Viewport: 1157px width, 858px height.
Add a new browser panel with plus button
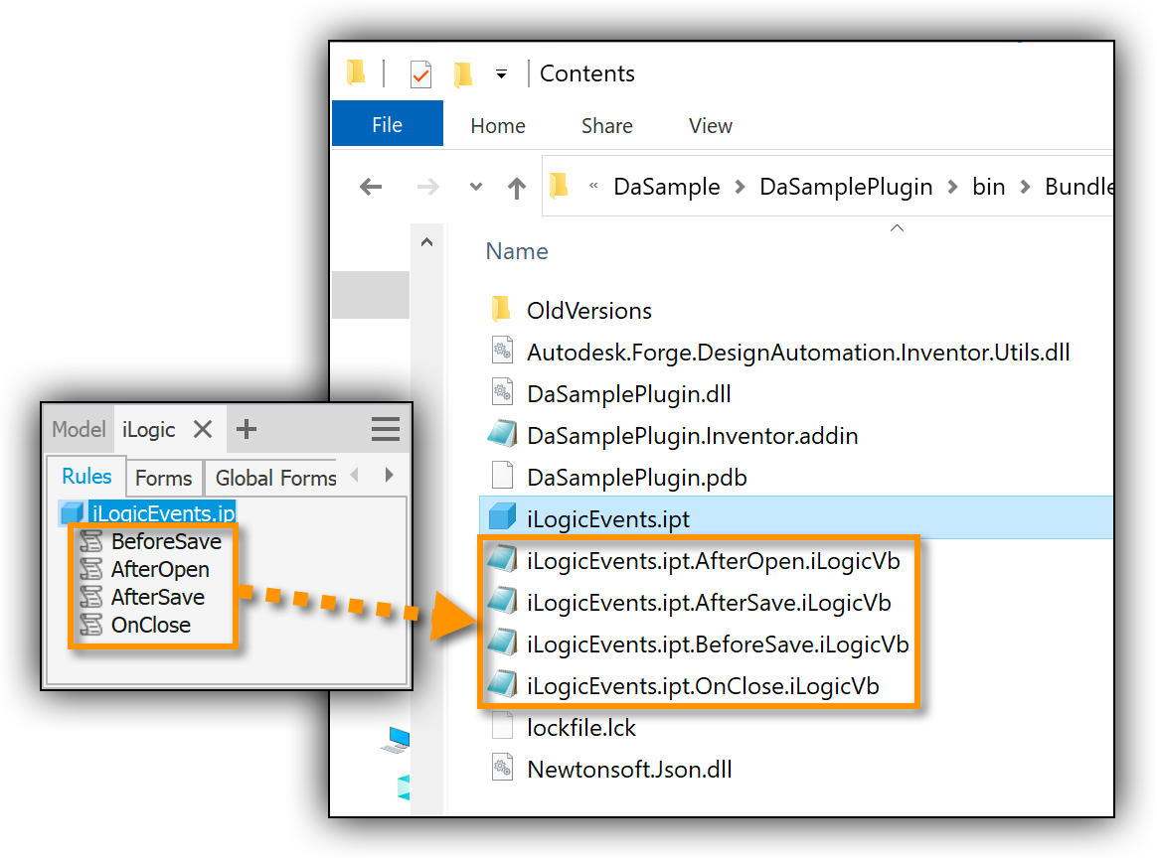pos(247,429)
